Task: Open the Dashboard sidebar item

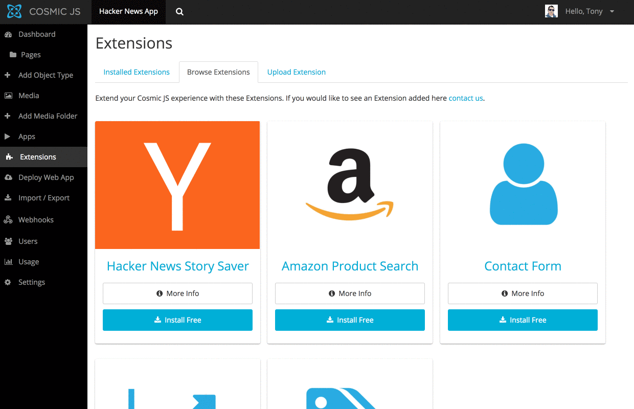Action: (37, 34)
